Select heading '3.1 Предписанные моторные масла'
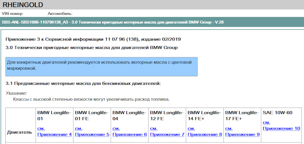This screenshot has height=144, width=304. (x=83, y=84)
